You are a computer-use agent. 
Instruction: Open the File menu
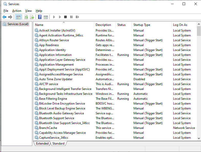point(6,11)
